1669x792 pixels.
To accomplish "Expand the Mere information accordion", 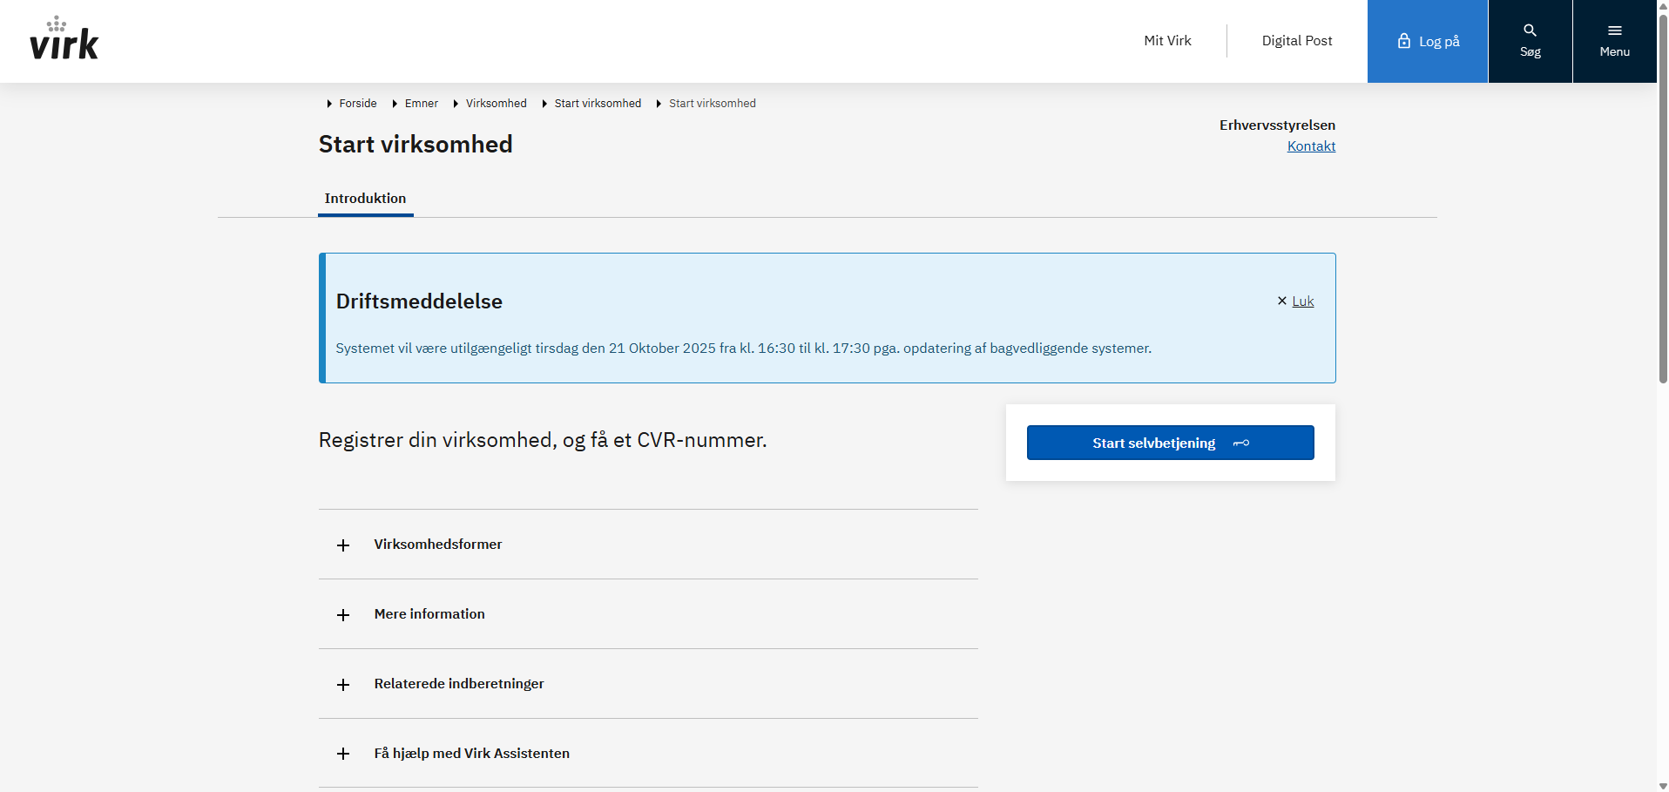I will click(429, 614).
